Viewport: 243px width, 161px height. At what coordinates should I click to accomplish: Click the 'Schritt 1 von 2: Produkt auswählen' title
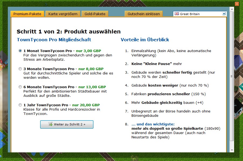(x=69, y=32)
